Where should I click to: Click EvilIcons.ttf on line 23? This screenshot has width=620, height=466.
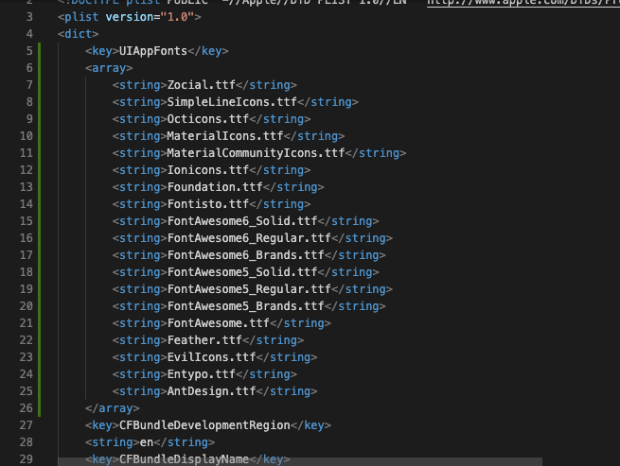(x=211, y=356)
